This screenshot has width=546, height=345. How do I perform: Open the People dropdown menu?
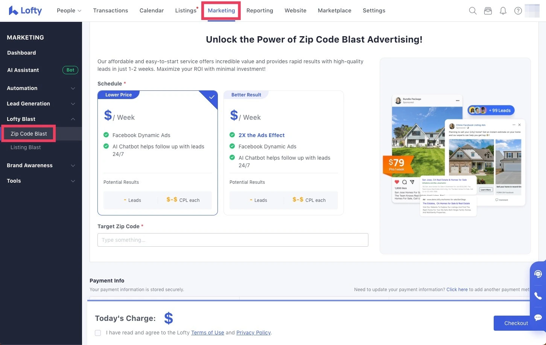pyautogui.click(x=69, y=11)
